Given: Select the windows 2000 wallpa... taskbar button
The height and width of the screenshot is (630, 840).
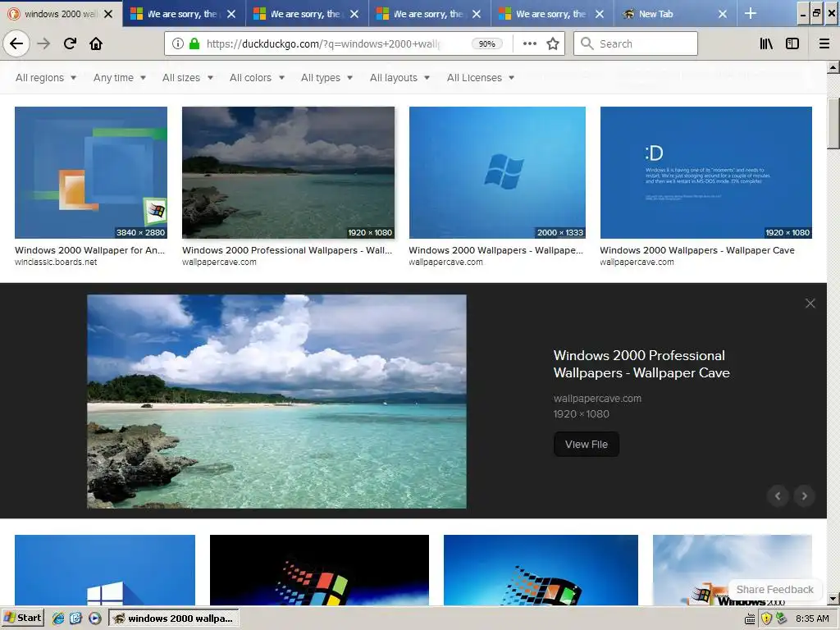Looking at the screenshot, I should point(174,619).
